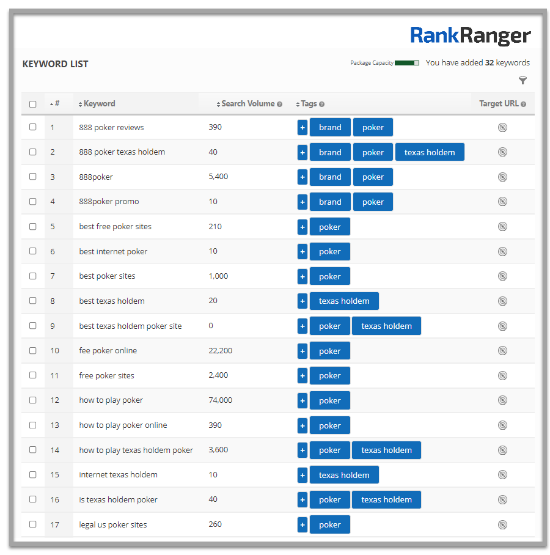Image resolution: width=550 pixels, height=555 pixels.
Task: Click the Target URL help icon
Action: tap(523, 104)
